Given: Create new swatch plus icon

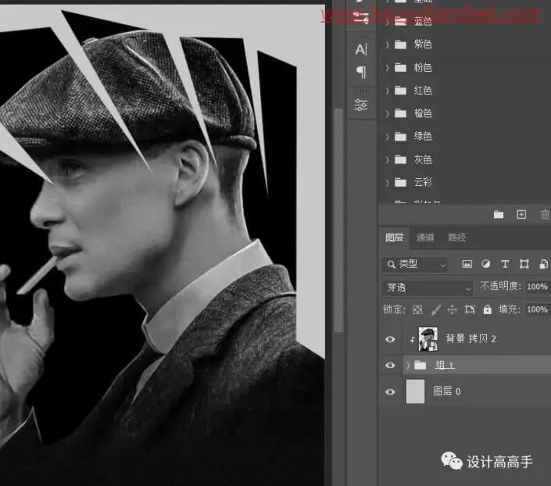Looking at the screenshot, I should 521,214.
